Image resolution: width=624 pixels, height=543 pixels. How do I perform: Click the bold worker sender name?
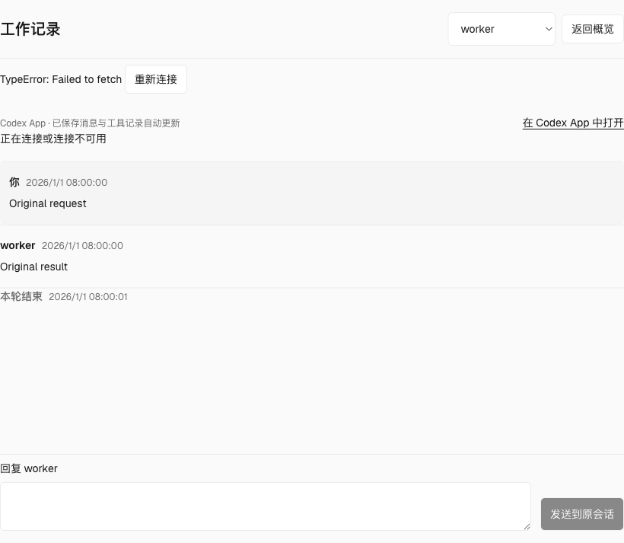[x=18, y=245]
